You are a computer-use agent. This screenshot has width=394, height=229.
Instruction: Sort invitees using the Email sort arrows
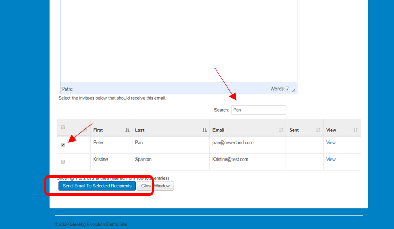(281, 130)
